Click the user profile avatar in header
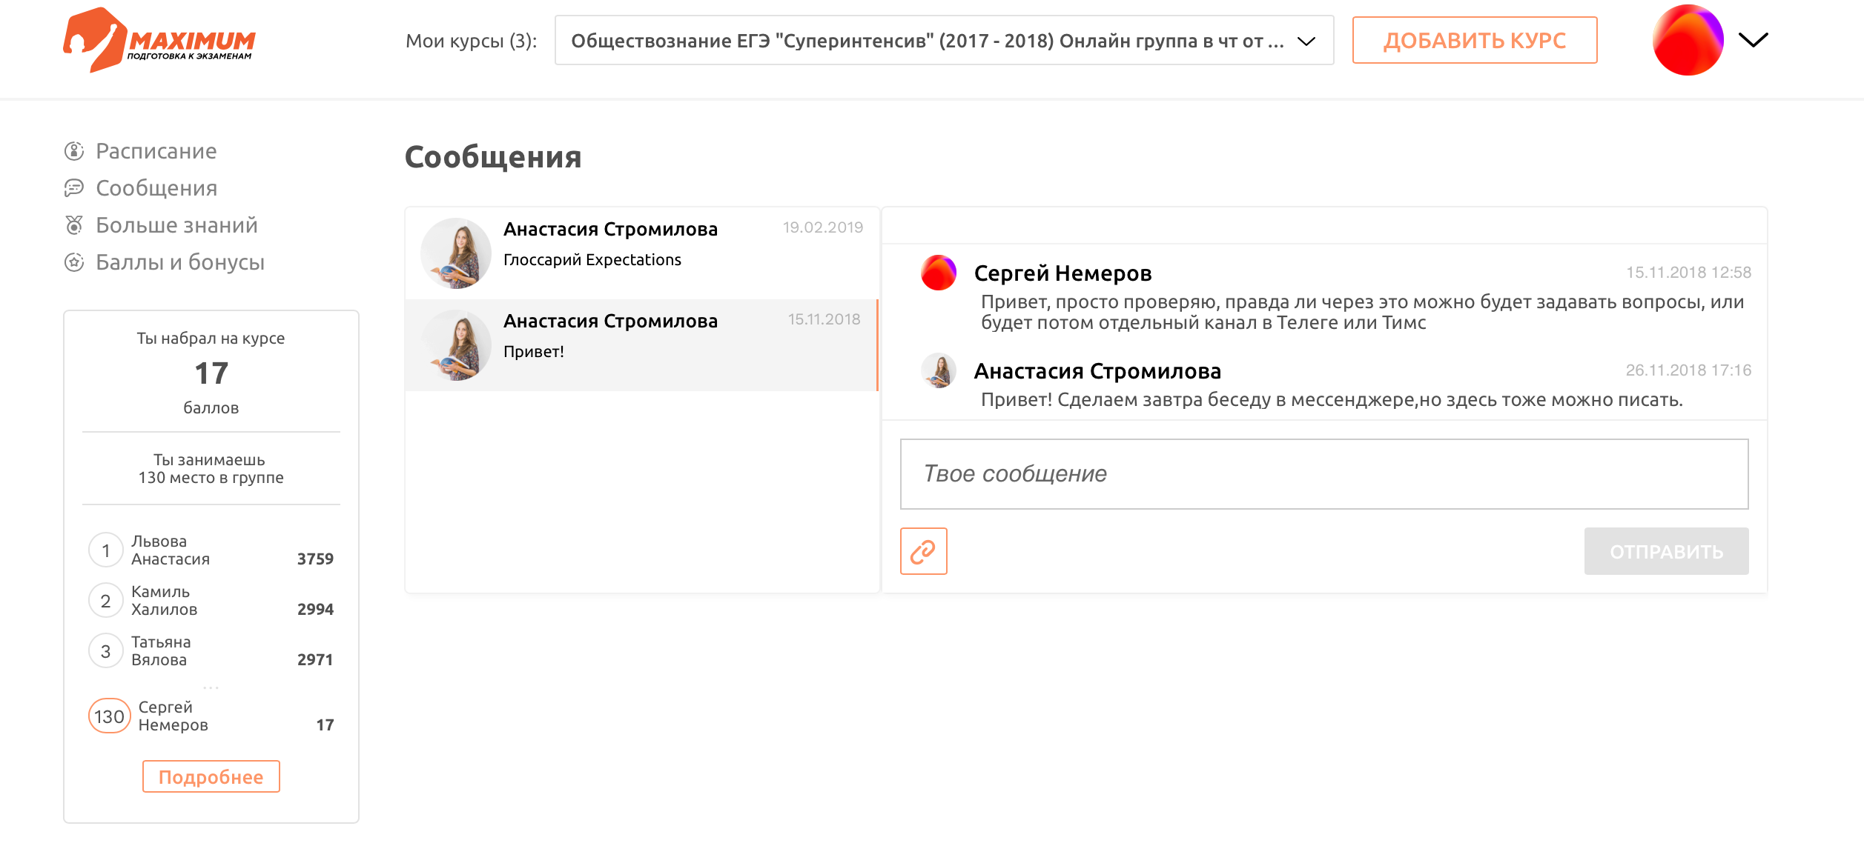 click(x=1688, y=40)
